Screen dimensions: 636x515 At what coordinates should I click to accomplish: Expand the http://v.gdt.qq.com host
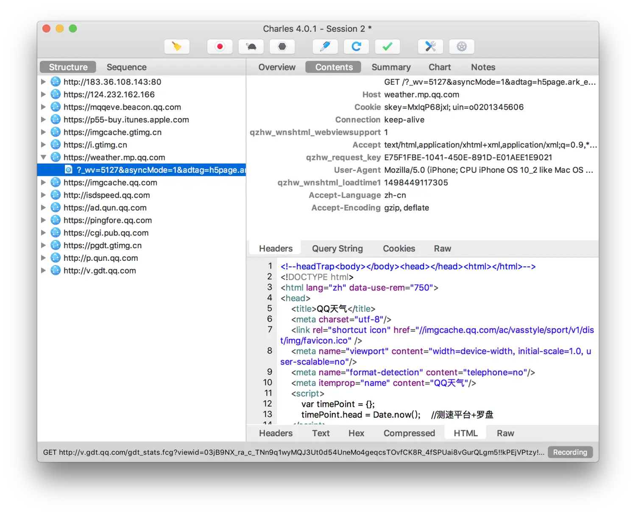click(43, 271)
